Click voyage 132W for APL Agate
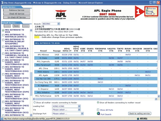The image size is (161, 121). (57, 75)
